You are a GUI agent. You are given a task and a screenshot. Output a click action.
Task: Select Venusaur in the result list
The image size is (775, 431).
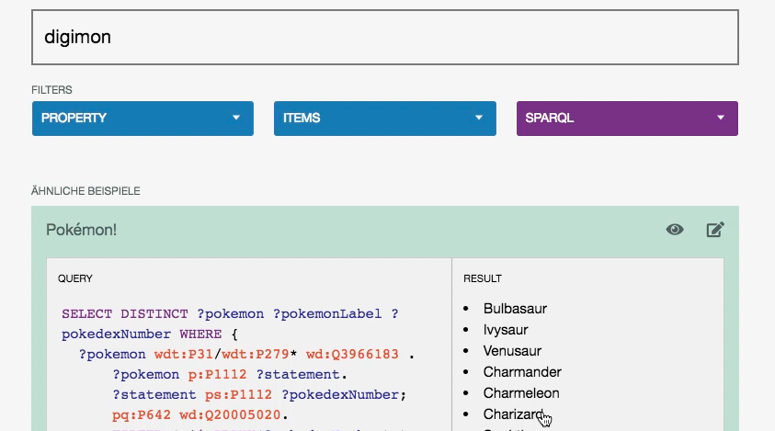pyautogui.click(x=512, y=351)
